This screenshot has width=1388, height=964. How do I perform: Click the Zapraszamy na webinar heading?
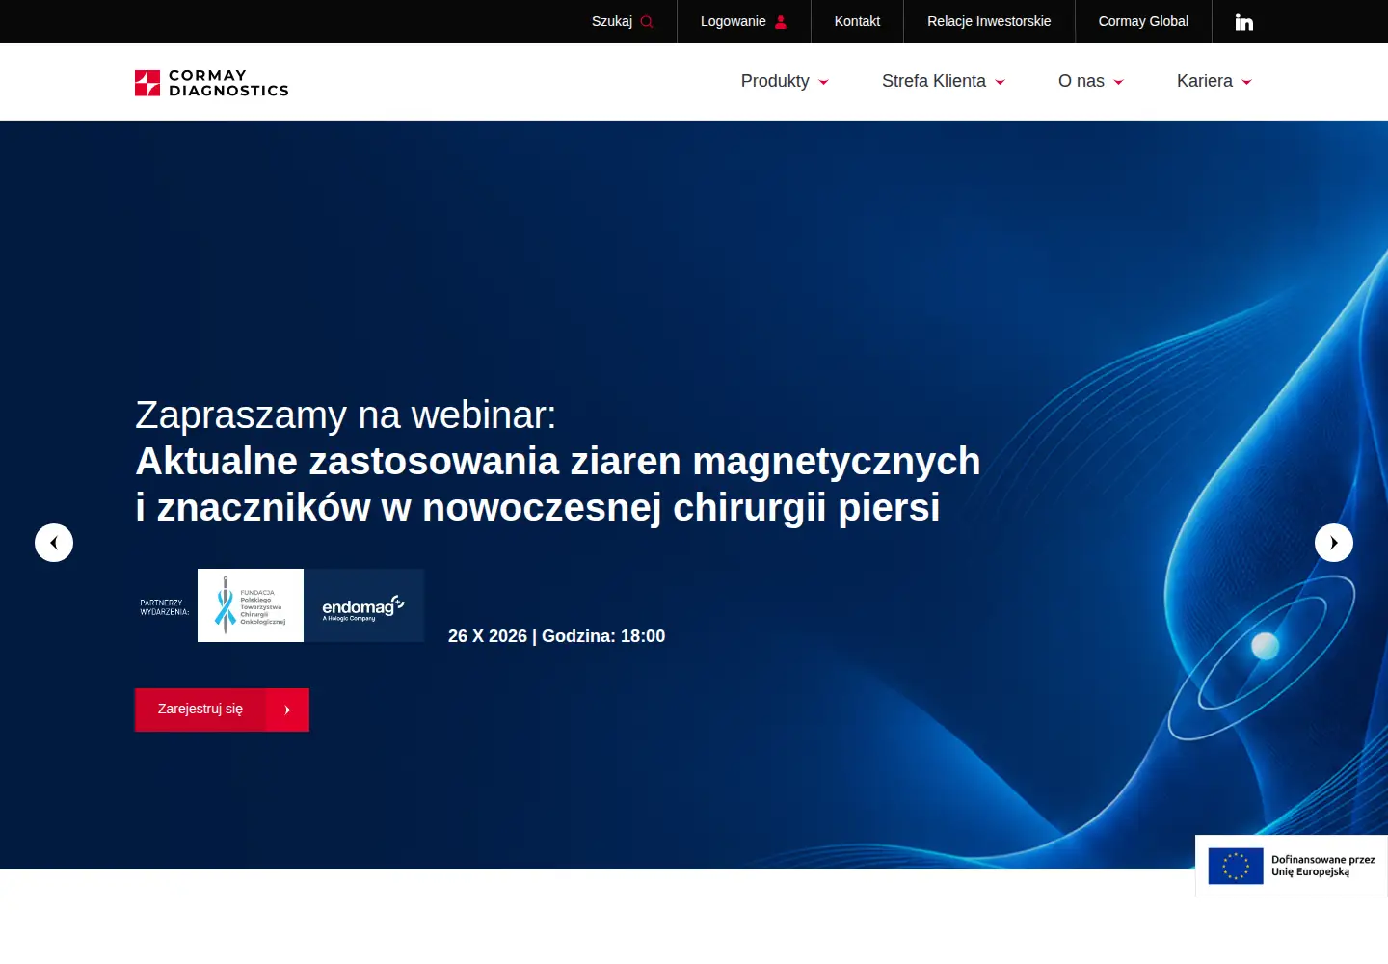coord(346,415)
